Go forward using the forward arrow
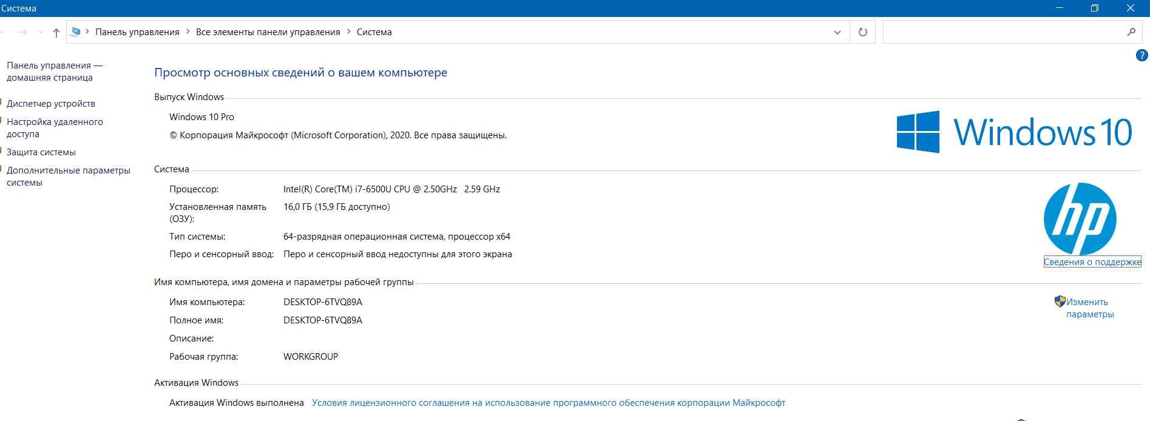The image size is (1150, 421). (22, 32)
